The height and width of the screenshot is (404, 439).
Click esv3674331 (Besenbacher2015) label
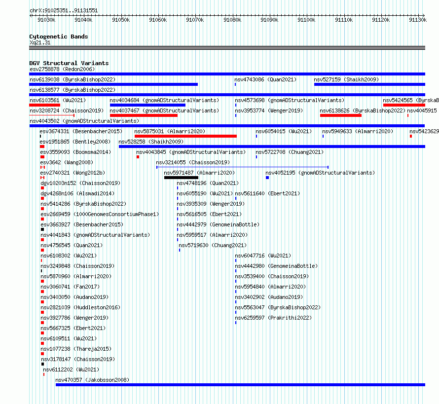tap(81, 131)
